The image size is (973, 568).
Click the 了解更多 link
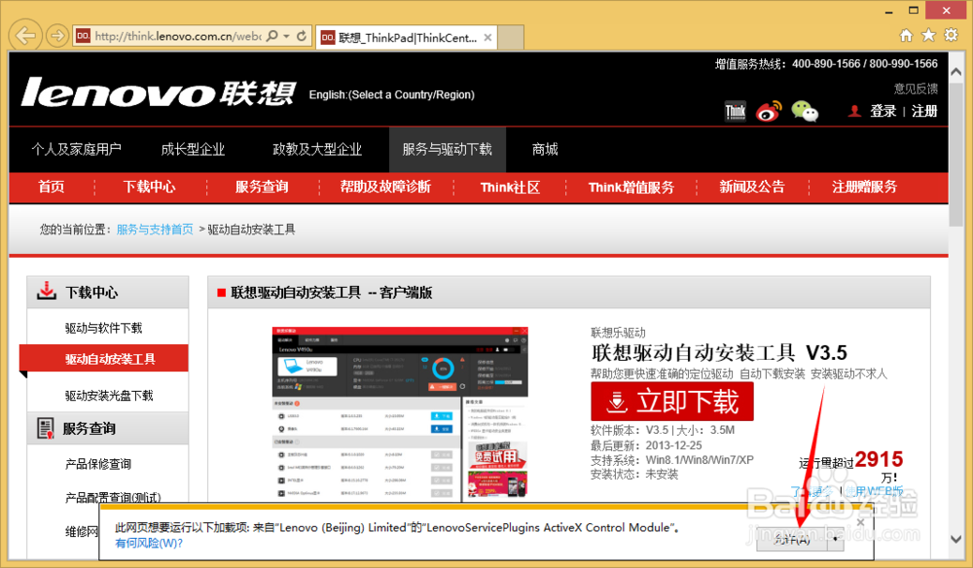tap(812, 491)
